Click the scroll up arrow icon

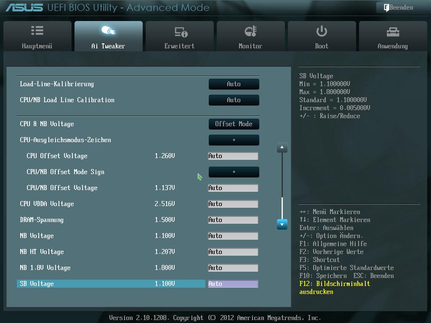pos(282,147)
